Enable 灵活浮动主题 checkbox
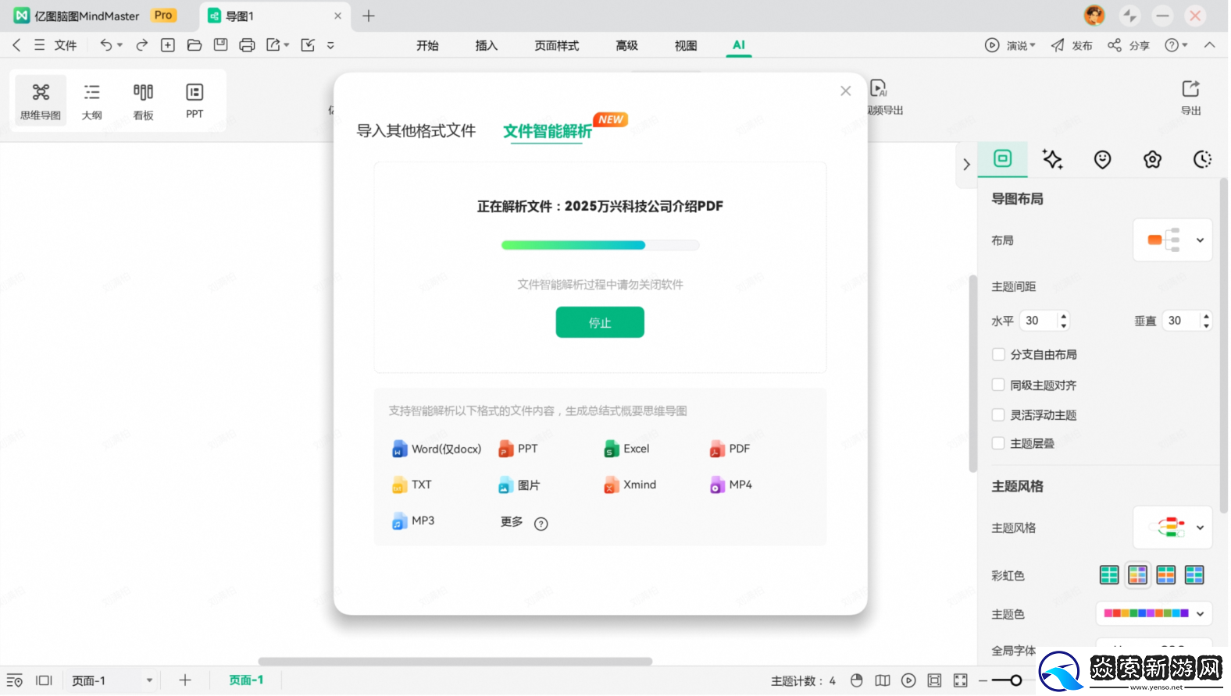The image size is (1231, 696). coord(997,415)
